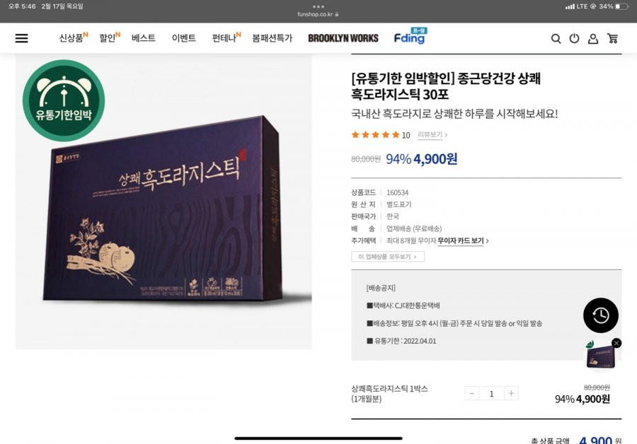This screenshot has width=637, height=444.
Task: Open the search magnifier icon
Action: (556, 39)
